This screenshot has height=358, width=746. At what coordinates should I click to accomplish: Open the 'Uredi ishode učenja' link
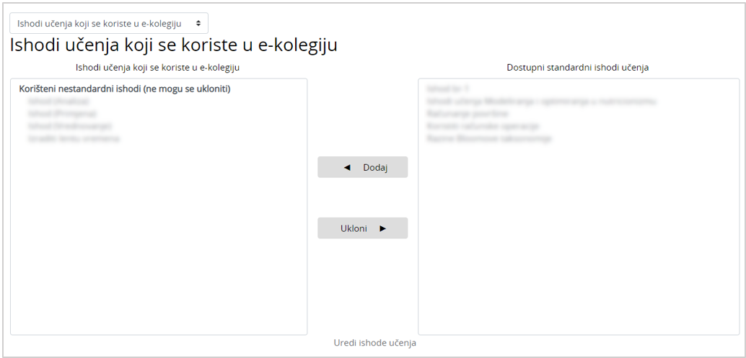(x=374, y=343)
